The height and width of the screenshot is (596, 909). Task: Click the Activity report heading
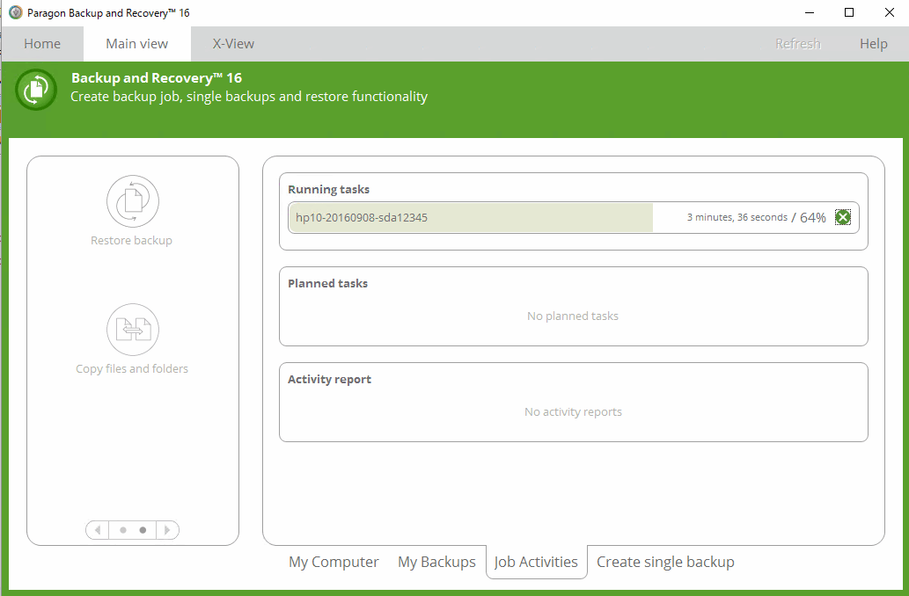pos(329,380)
